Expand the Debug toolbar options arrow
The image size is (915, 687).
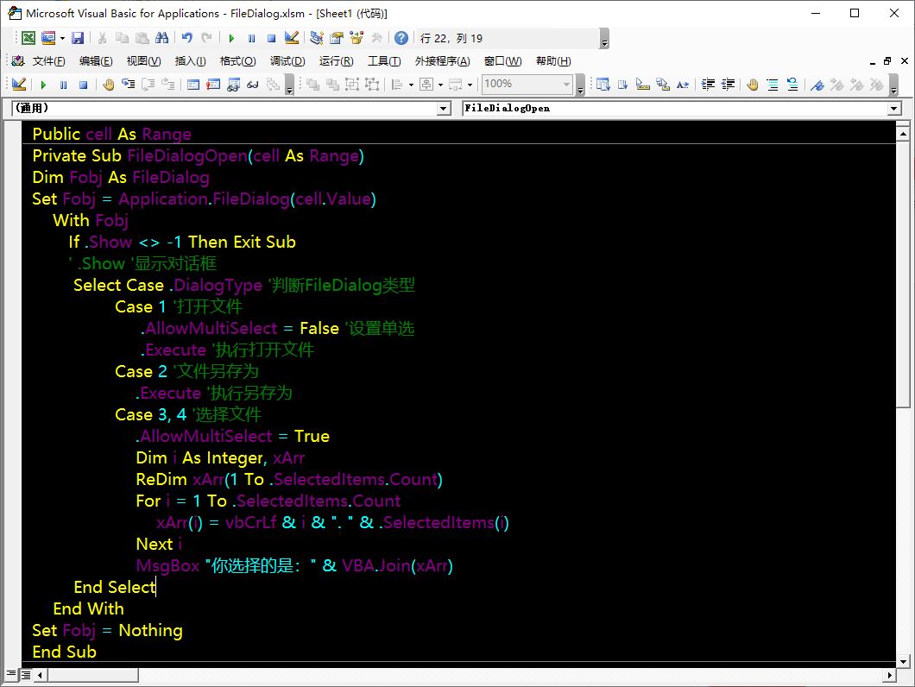point(289,85)
